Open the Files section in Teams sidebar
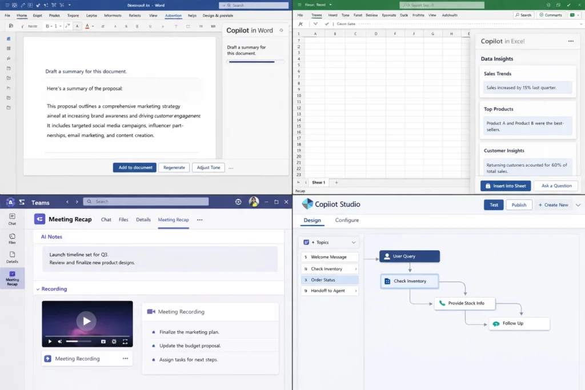585x390 pixels. click(12, 236)
